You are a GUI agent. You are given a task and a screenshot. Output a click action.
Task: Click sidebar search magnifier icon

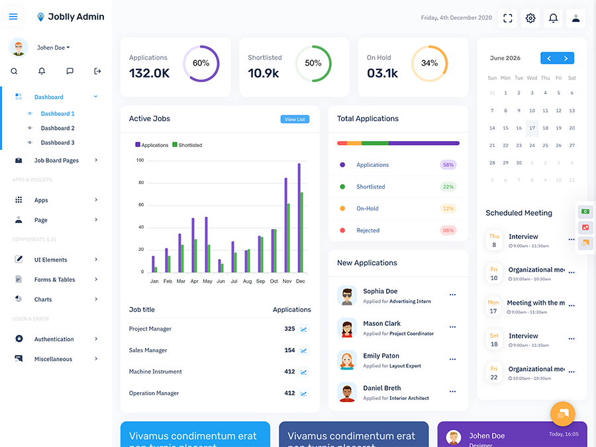click(14, 71)
